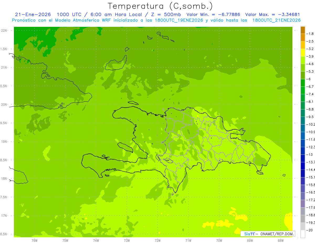Click the "19N" latitude label
This screenshot has width=315, height=244.
click(4, 142)
